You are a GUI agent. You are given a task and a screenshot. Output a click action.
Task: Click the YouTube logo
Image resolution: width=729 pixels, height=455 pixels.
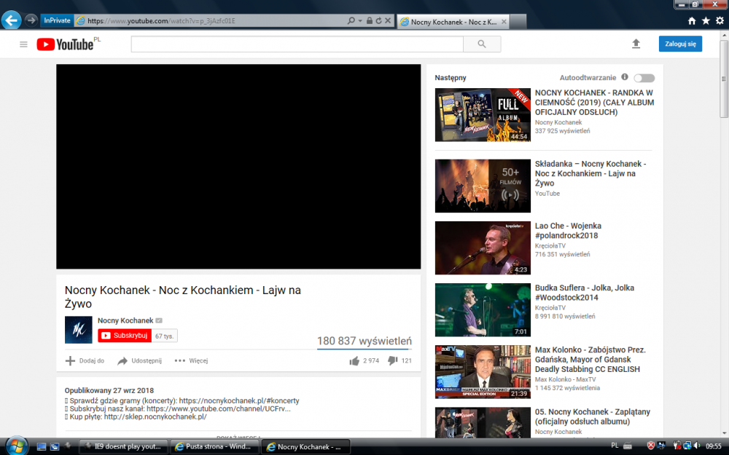tap(64, 44)
